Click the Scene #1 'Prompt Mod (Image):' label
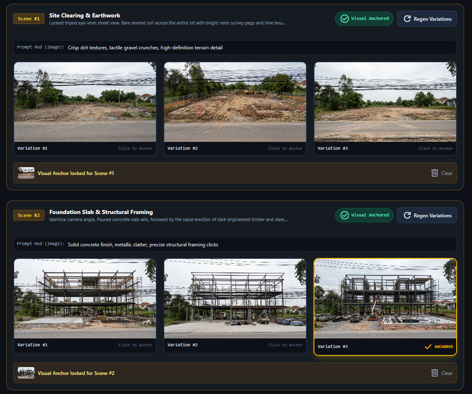The width and height of the screenshot is (472, 394). 41,47
